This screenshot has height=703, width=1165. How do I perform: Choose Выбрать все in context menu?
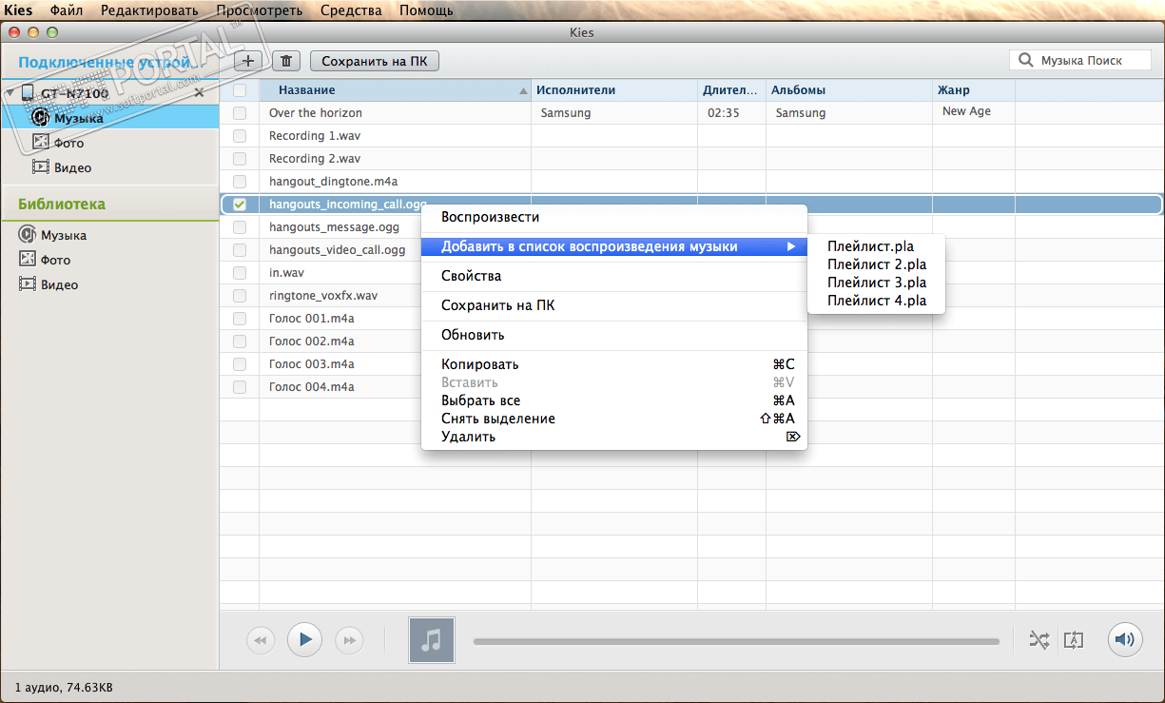coord(614,400)
